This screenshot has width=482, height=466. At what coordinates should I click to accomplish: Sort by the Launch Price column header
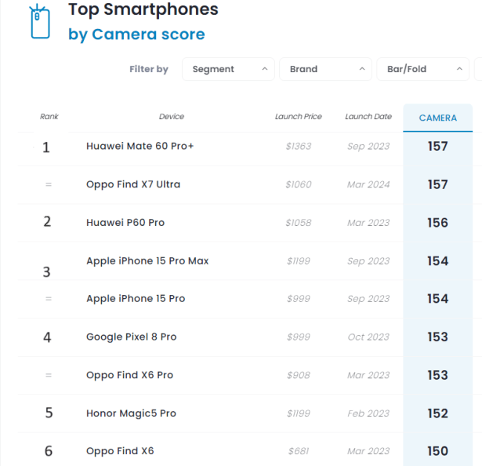coord(298,117)
